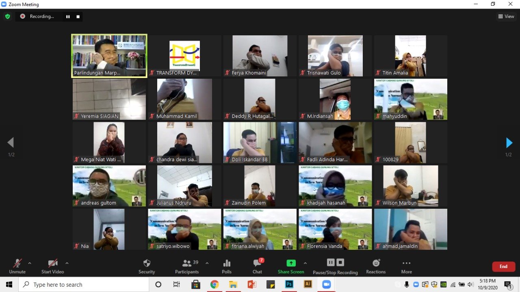Expand video options arrow beside Start Video

point(67,263)
